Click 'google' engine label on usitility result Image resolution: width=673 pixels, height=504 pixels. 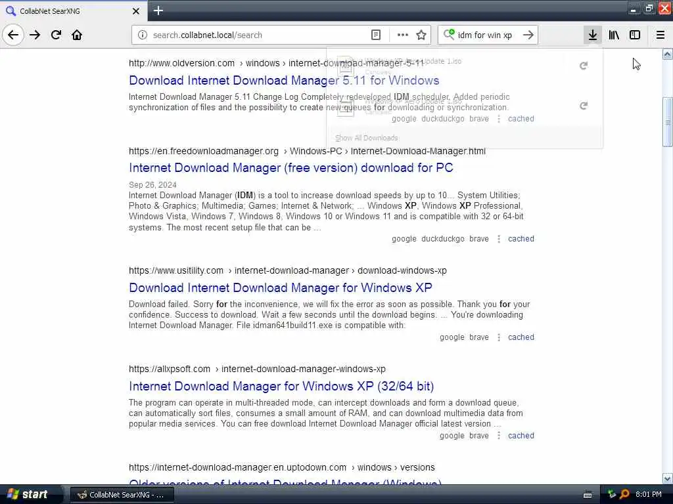[x=452, y=337]
